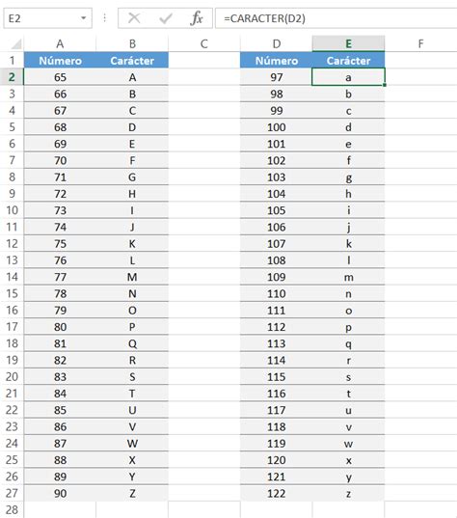Select row 28 header
Viewport: 457px width, 518px height.
tap(12, 509)
